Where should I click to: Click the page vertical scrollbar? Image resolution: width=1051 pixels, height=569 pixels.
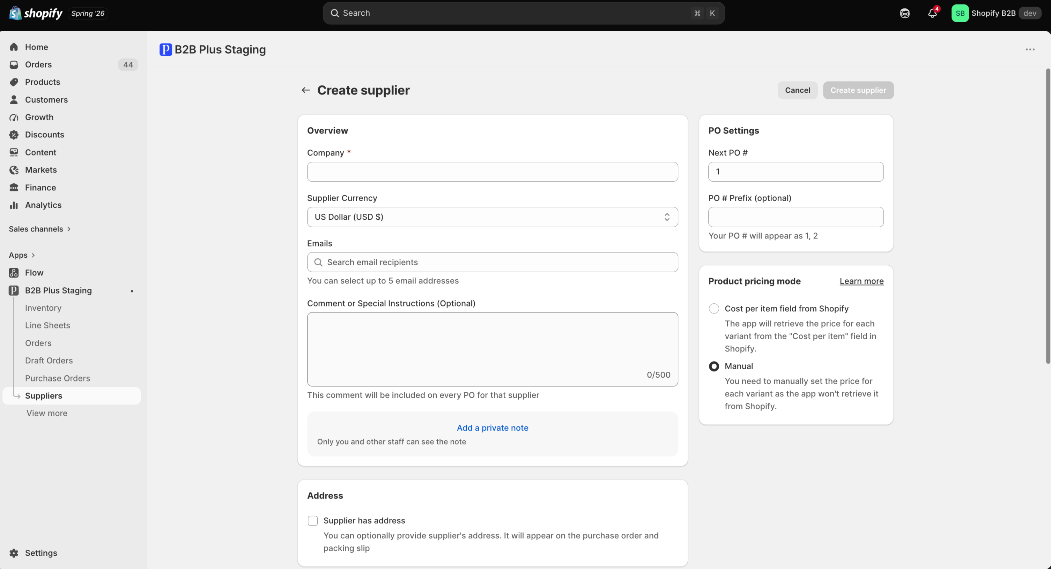click(x=1048, y=216)
